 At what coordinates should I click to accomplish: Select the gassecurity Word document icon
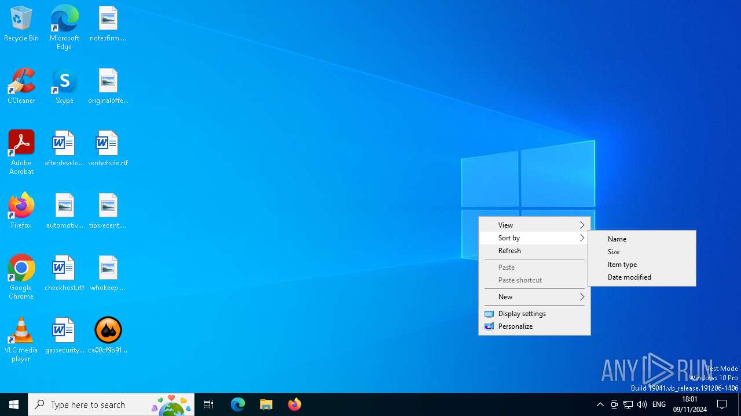[64, 336]
